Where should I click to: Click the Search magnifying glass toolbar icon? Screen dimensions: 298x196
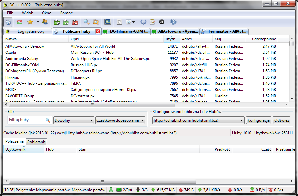coord(86,22)
